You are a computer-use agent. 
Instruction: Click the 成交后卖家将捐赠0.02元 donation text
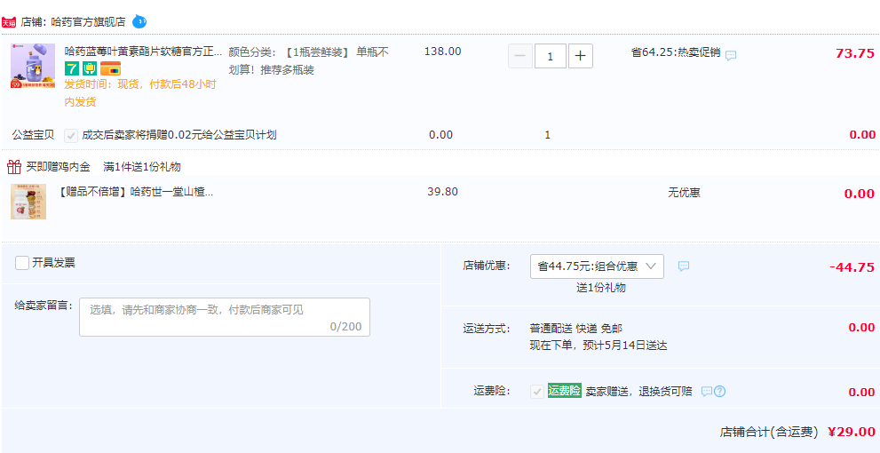tap(179, 135)
